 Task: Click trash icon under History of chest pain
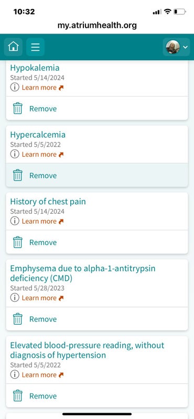tap(18, 242)
